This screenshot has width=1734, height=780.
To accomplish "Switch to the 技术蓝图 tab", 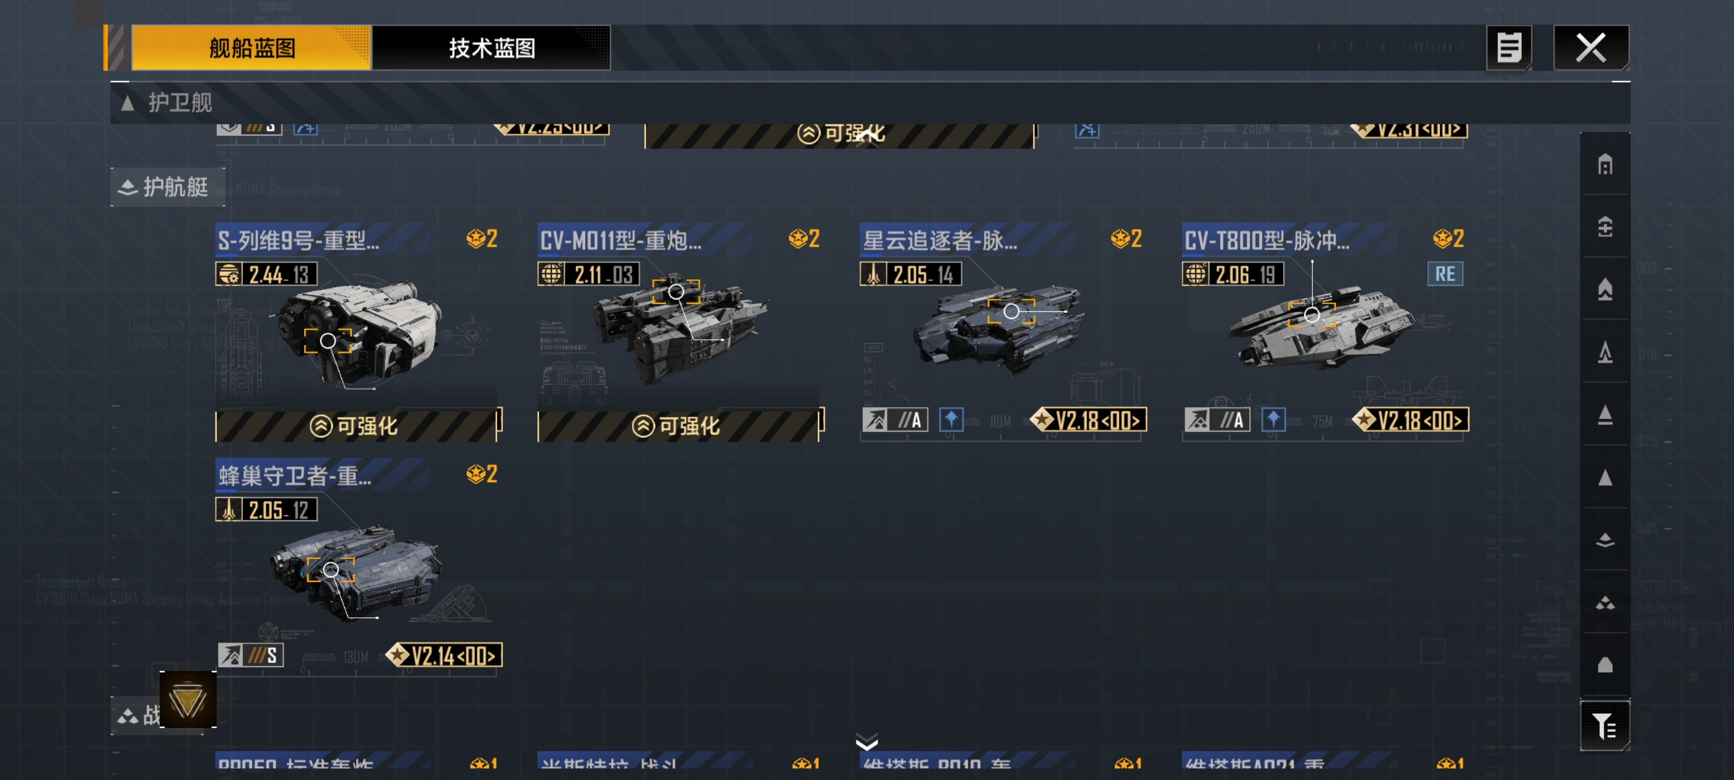I will (491, 48).
